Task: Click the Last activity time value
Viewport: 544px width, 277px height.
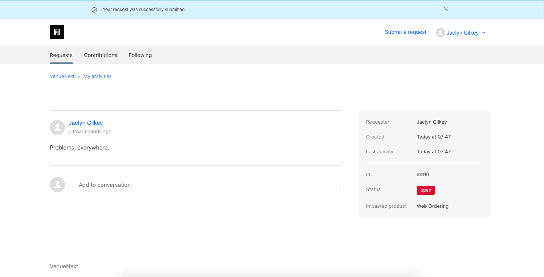Action: (x=434, y=152)
